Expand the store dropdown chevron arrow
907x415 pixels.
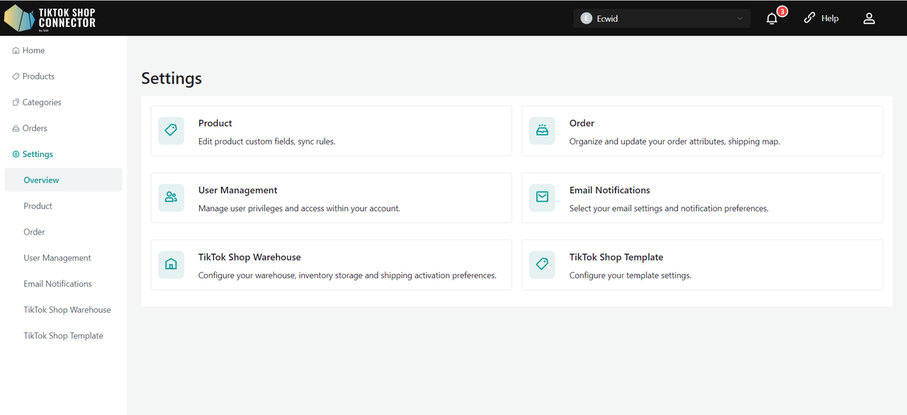[x=740, y=19]
